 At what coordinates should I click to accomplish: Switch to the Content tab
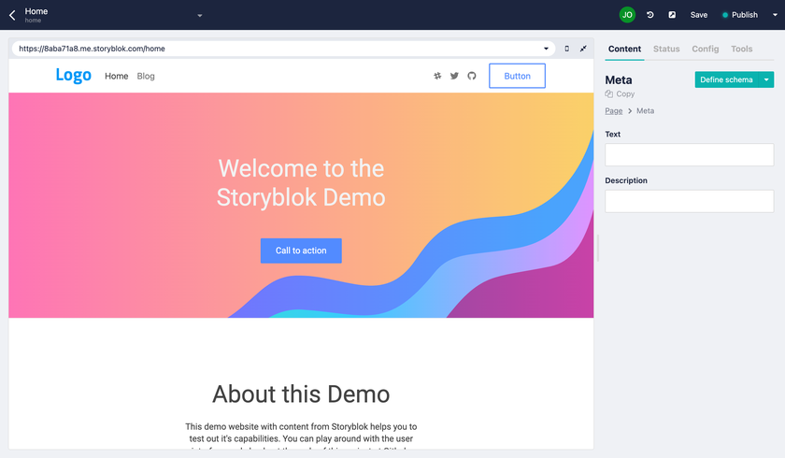coord(624,49)
